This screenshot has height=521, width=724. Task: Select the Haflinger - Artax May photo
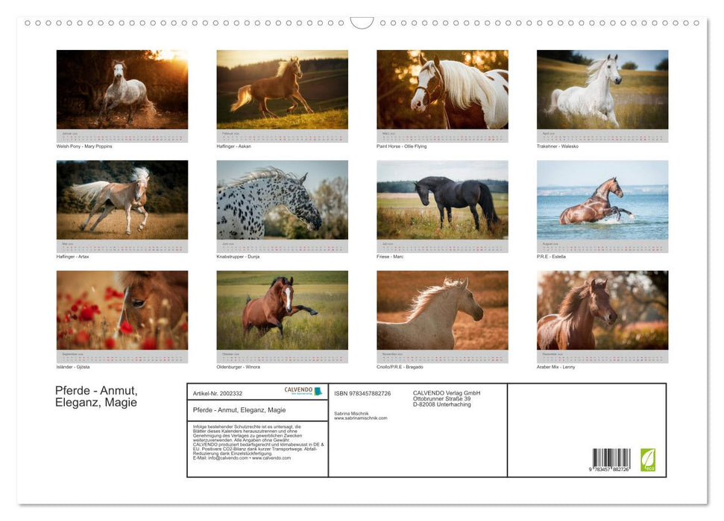[122, 199]
